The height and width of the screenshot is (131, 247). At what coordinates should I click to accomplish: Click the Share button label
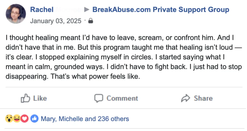point(203,98)
